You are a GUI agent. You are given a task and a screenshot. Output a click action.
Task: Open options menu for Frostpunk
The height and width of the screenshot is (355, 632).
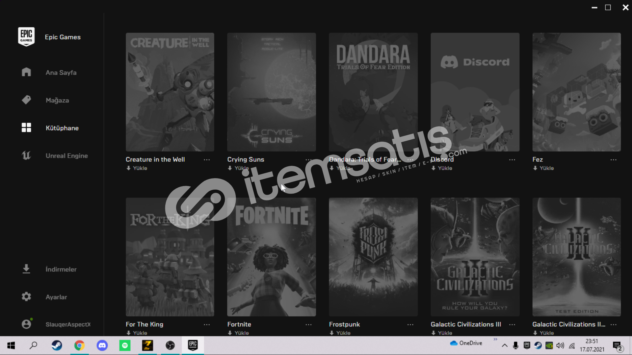tap(410, 325)
